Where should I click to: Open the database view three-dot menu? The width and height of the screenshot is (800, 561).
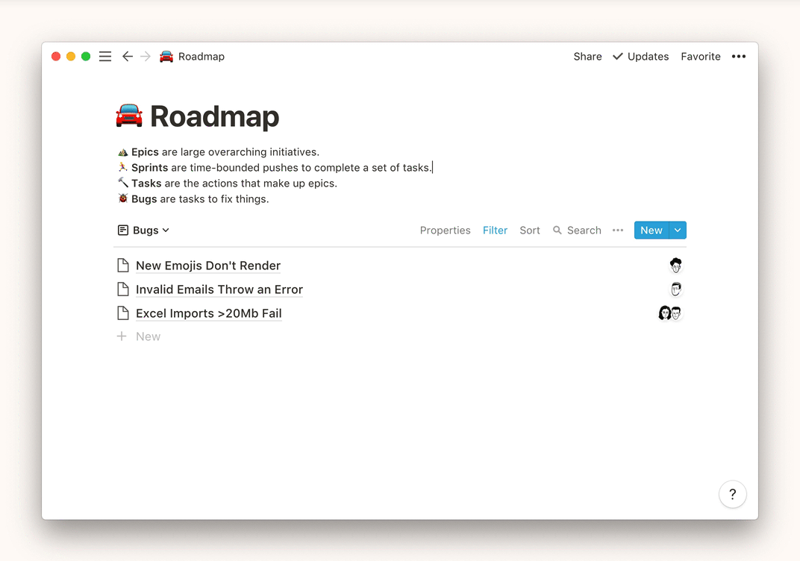click(x=617, y=231)
